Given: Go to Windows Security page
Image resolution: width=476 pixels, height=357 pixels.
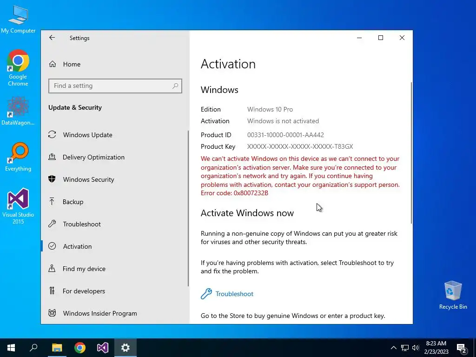Looking at the screenshot, I should coord(115,179).
